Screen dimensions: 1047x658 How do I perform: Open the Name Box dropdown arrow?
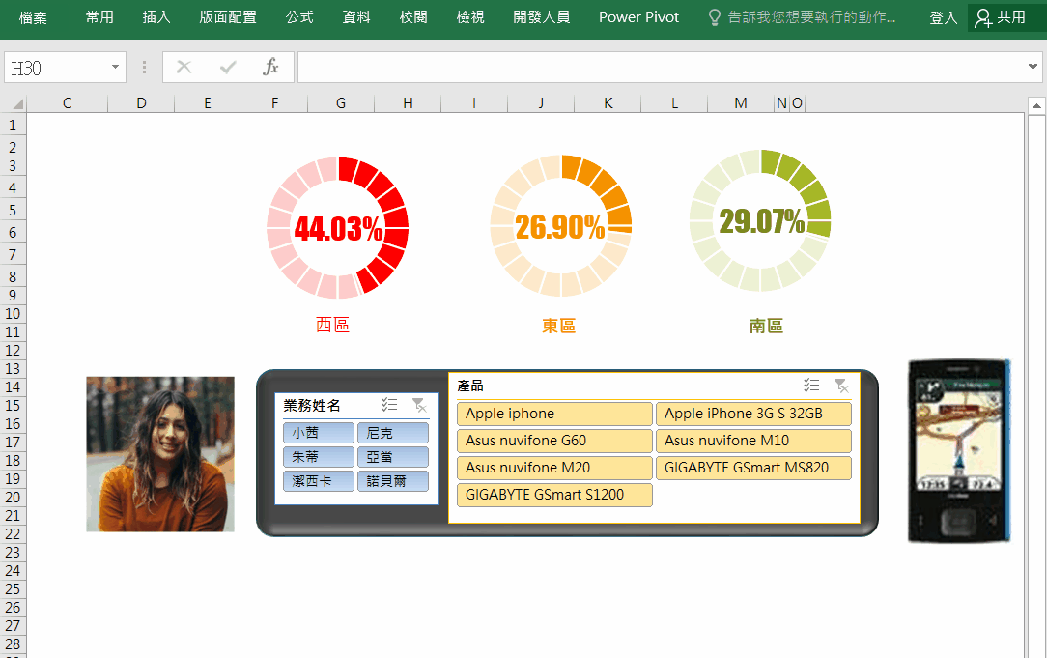[115, 67]
